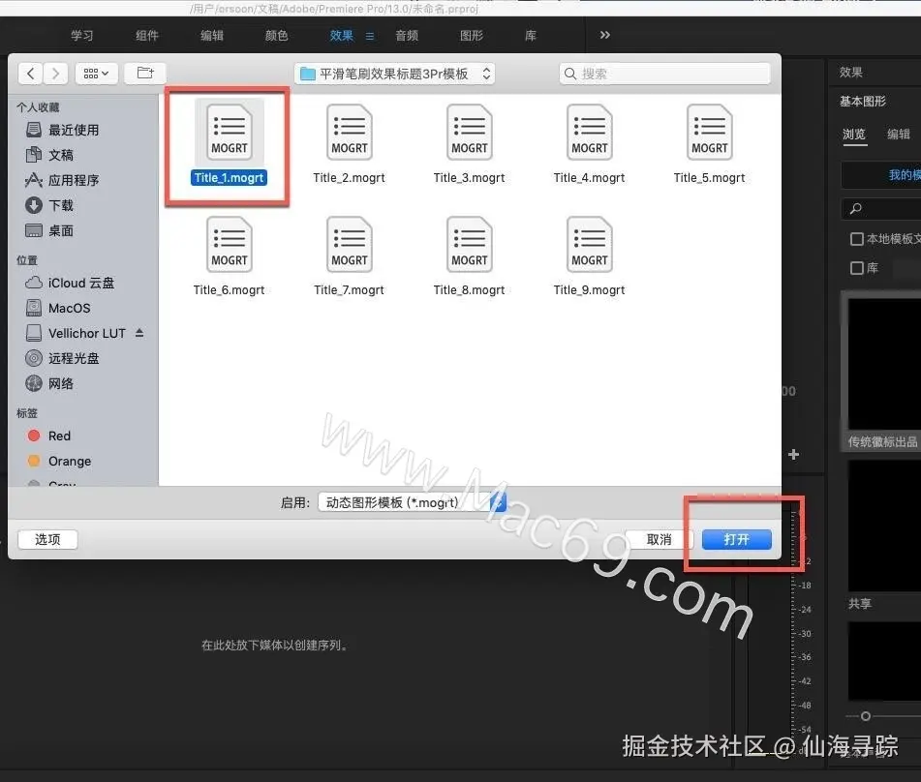Image resolution: width=921 pixels, height=782 pixels.
Task: Show more workspaces with the double chevron
Action: 605,35
